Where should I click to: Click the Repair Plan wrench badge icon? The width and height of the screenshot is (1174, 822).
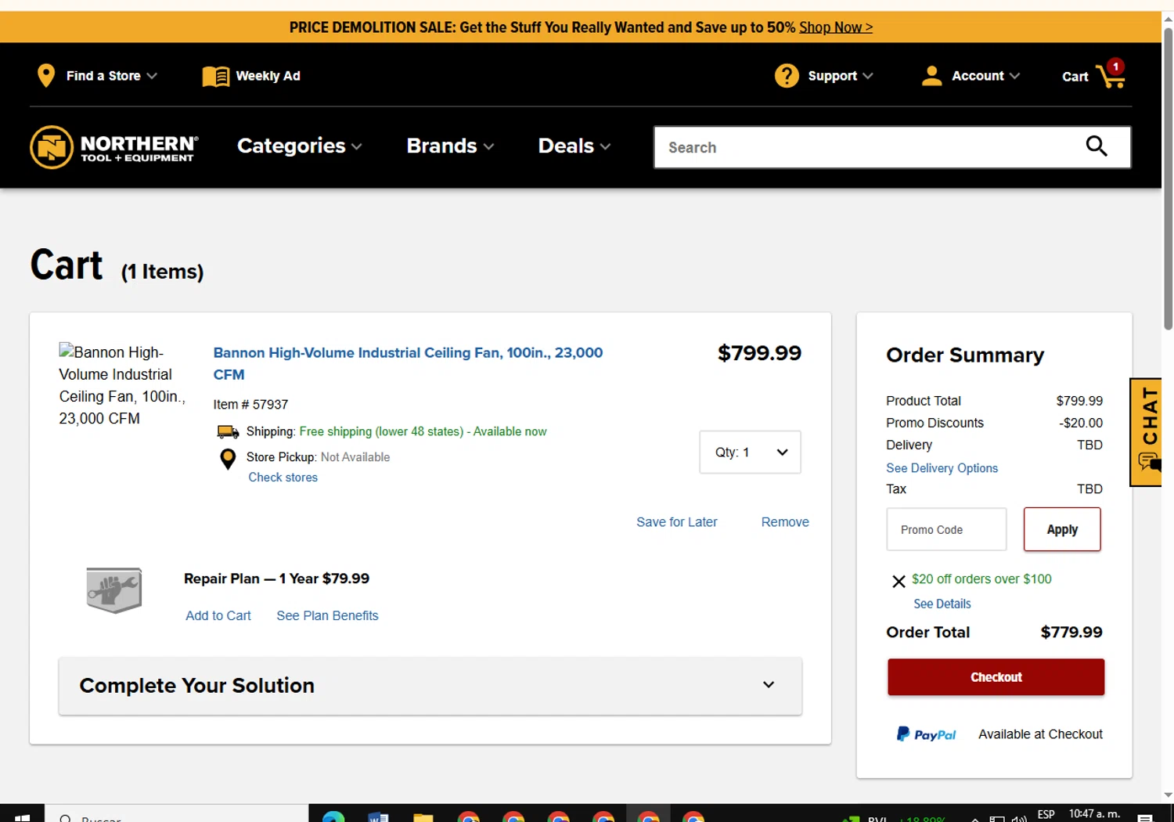(x=114, y=590)
